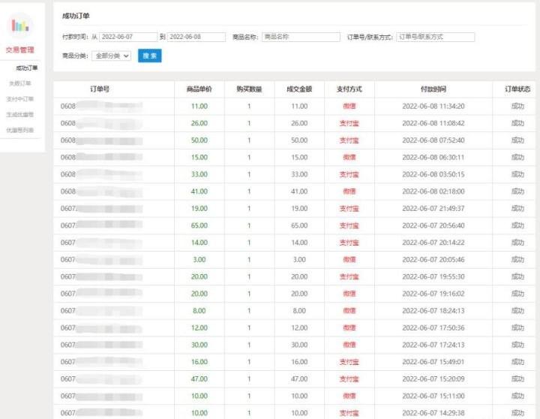Click the end date field 2022-06-08

(196, 37)
